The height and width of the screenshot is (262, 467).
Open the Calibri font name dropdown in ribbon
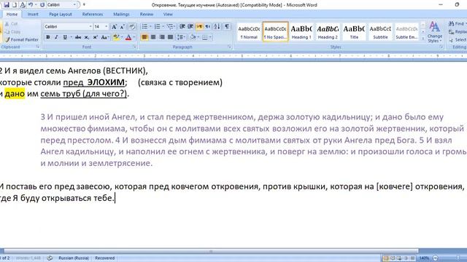click(x=90, y=27)
